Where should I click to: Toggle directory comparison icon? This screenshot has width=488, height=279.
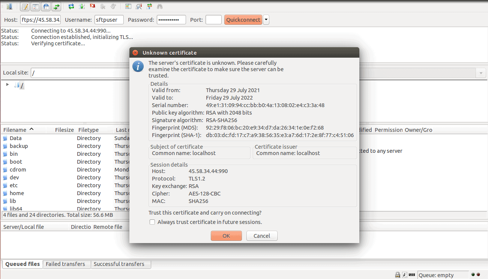tap(139, 6)
